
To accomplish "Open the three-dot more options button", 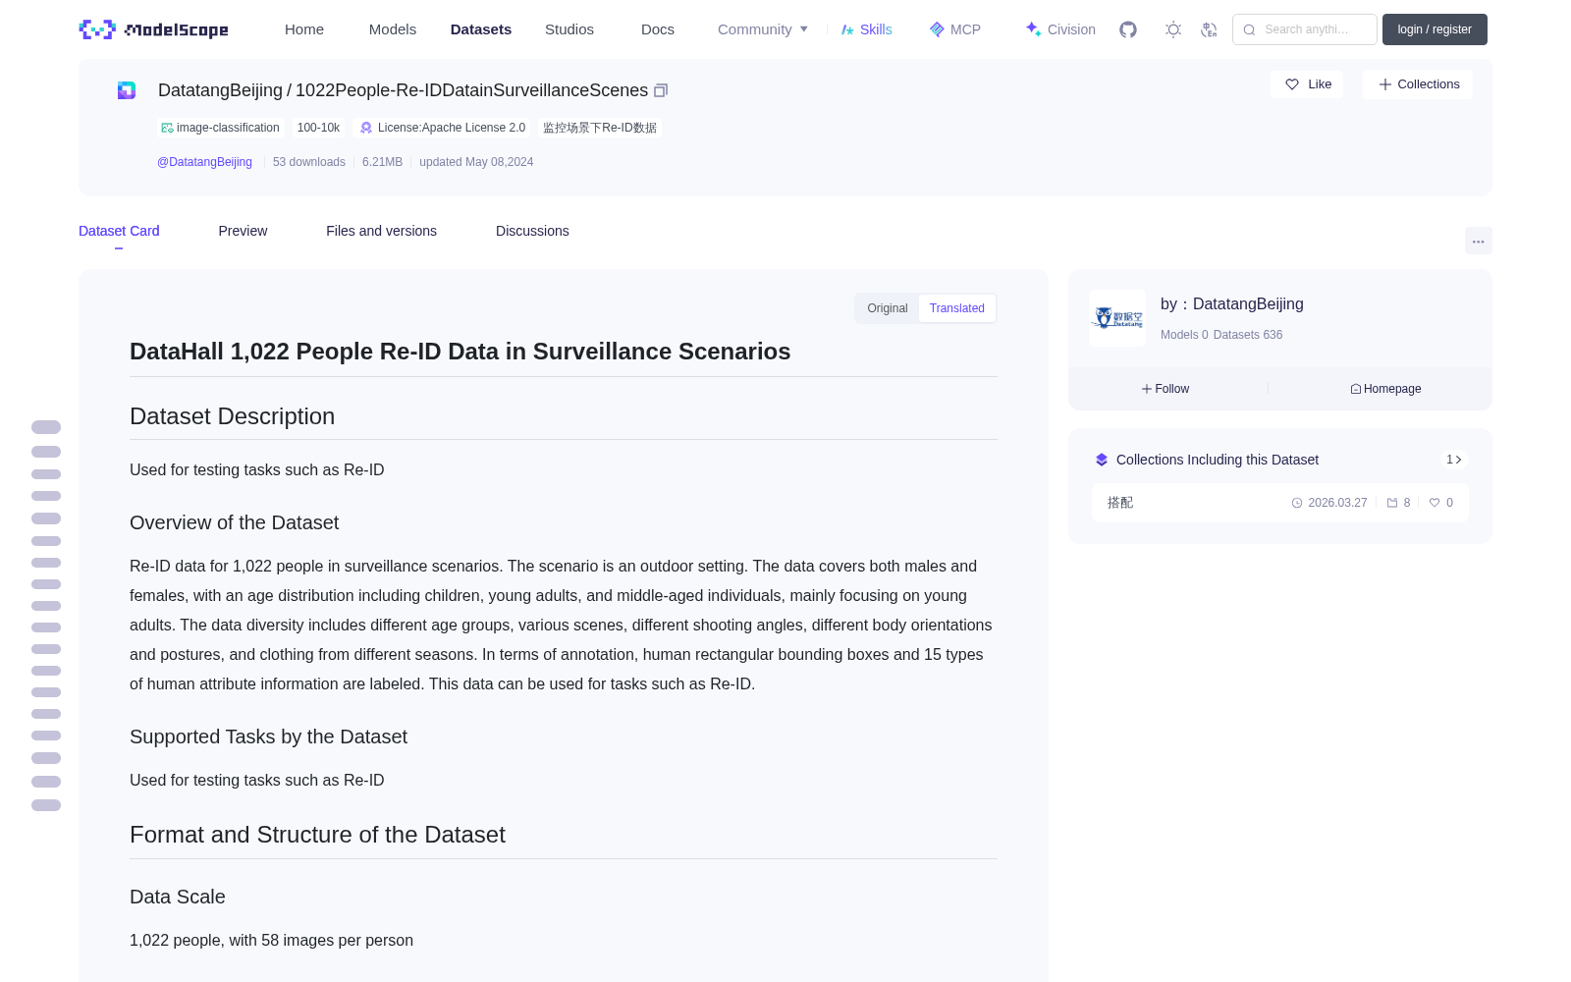I will [x=1478, y=241].
